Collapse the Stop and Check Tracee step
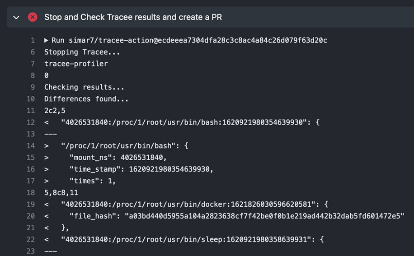 pyautogui.click(x=16, y=18)
